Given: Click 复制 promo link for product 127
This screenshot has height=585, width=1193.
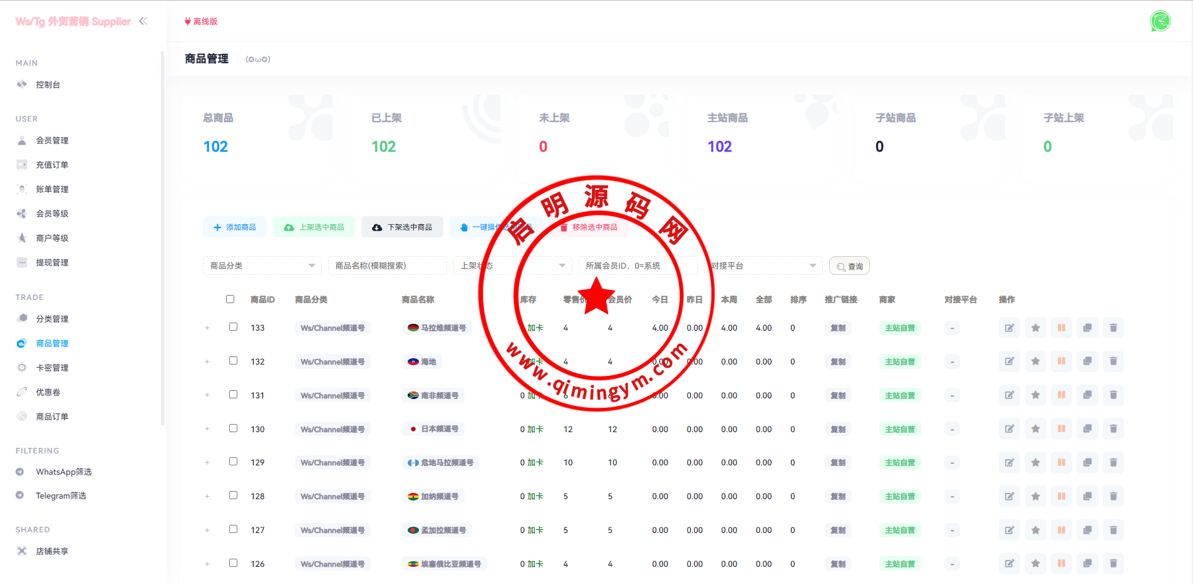Looking at the screenshot, I should coord(838,530).
